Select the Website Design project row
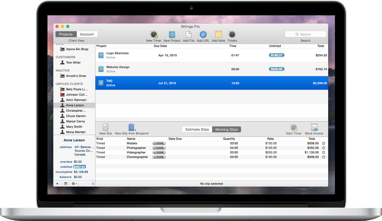382x221 pixels. tap(212, 69)
